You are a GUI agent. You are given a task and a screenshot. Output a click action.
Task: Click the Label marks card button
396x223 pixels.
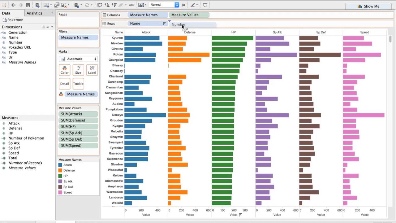click(92, 70)
